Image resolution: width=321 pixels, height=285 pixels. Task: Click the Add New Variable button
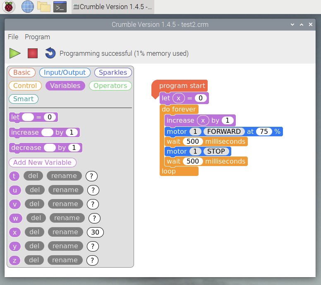click(x=42, y=162)
